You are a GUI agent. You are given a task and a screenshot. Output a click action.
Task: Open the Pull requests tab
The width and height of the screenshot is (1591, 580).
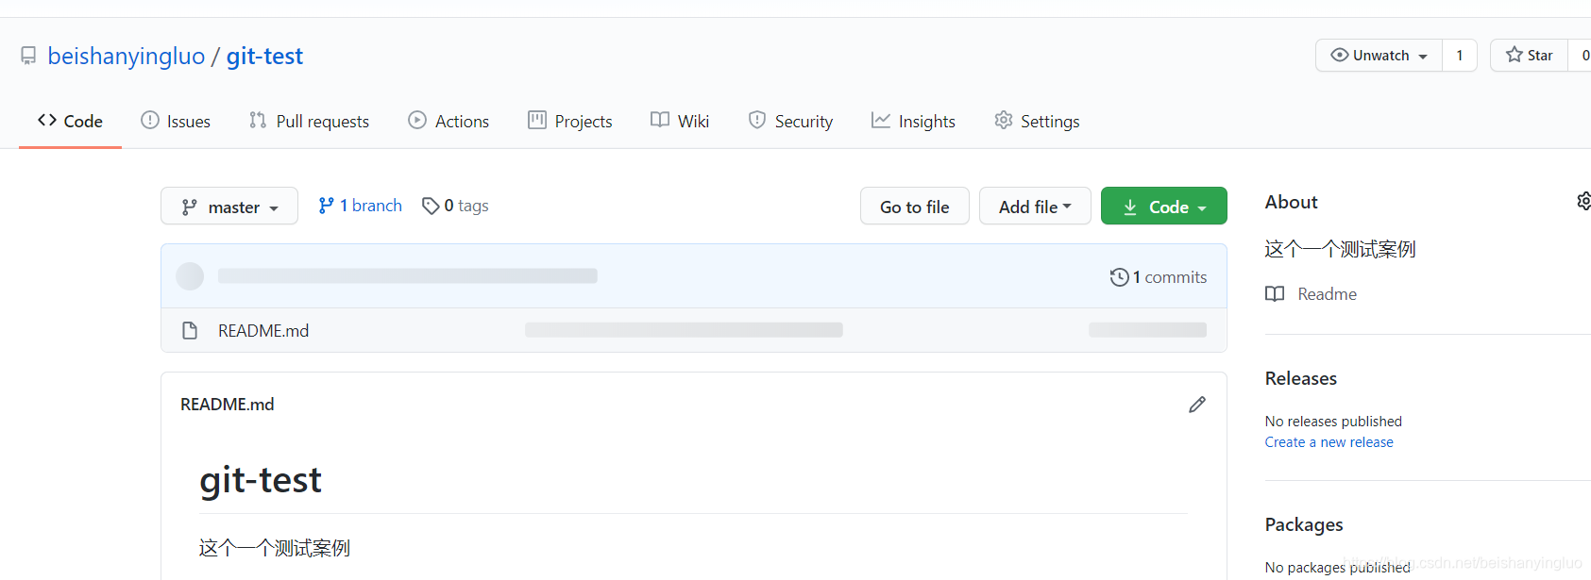[309, 121]
